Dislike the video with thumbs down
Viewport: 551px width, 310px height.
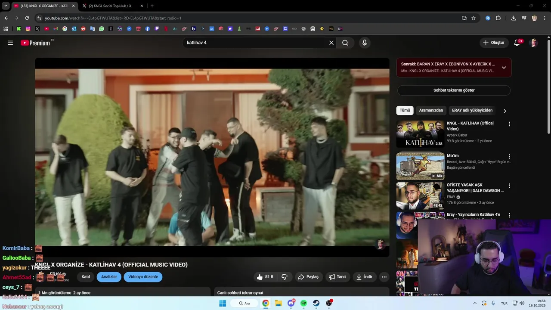point(285,277)
